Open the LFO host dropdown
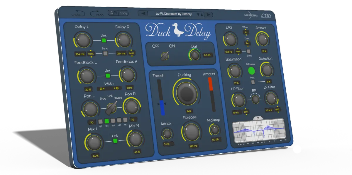 coord(238,52)
